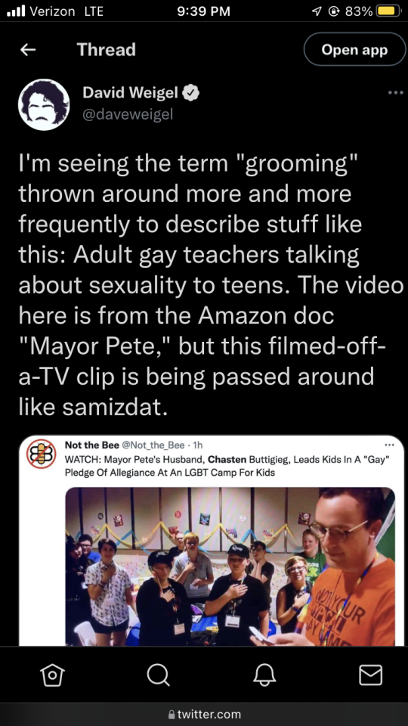Screen dimensions: 408x726
Task: Click the Not the Bee account name
Action: point(91,445)
